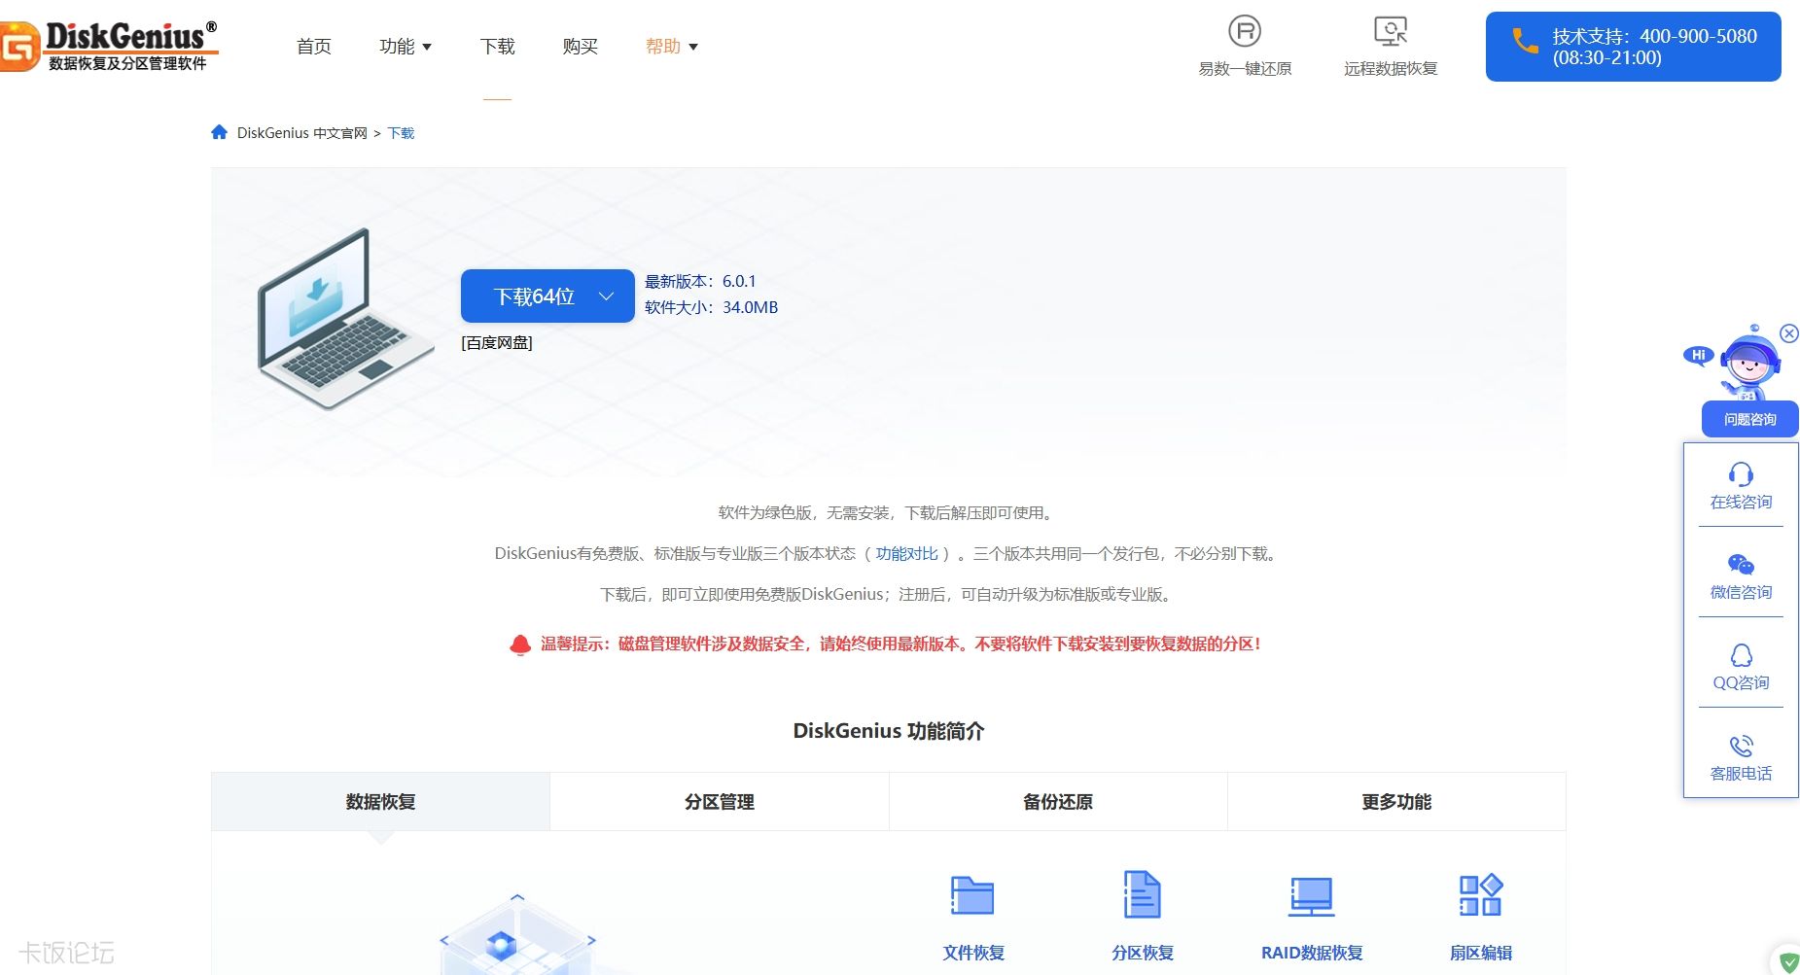Switch to the 备份还原 tab

(x=1058, y=802)
